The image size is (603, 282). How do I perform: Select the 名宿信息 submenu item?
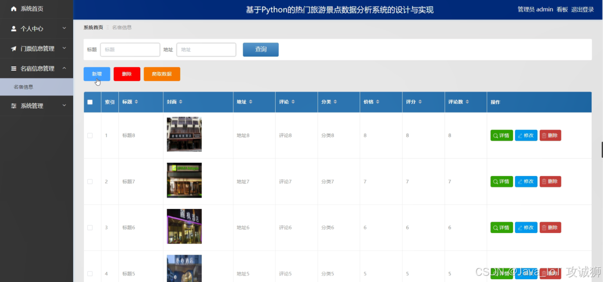click(37, 87)
